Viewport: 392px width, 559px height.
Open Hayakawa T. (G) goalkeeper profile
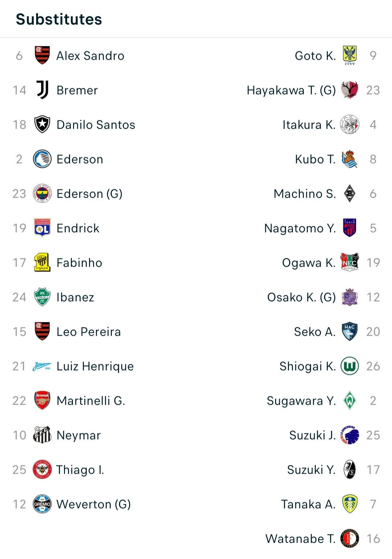click(291, 90)
